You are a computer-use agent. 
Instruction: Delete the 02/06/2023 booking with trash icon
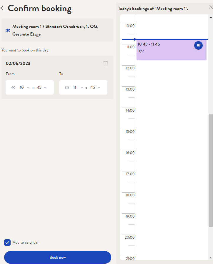coord(106,64)
